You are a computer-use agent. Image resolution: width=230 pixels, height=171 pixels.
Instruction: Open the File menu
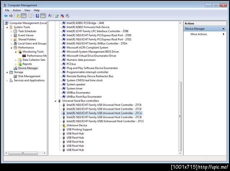point(7,10)
